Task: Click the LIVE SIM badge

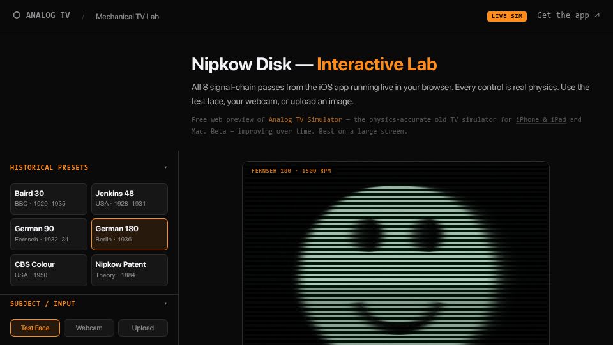Action: click(x=506, y=16)
